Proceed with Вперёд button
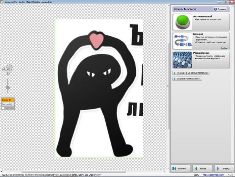Image resolution: width=235 pixels, height=177 pixels. (x=224, y=168)
